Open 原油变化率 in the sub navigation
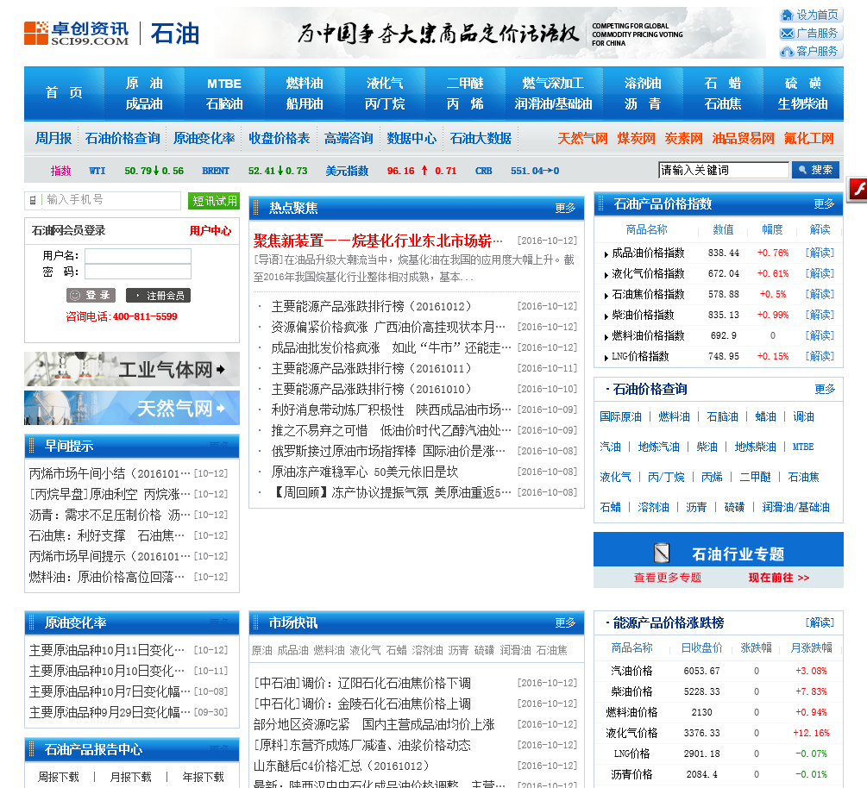 pyautogui.click(x=204, y=138)
